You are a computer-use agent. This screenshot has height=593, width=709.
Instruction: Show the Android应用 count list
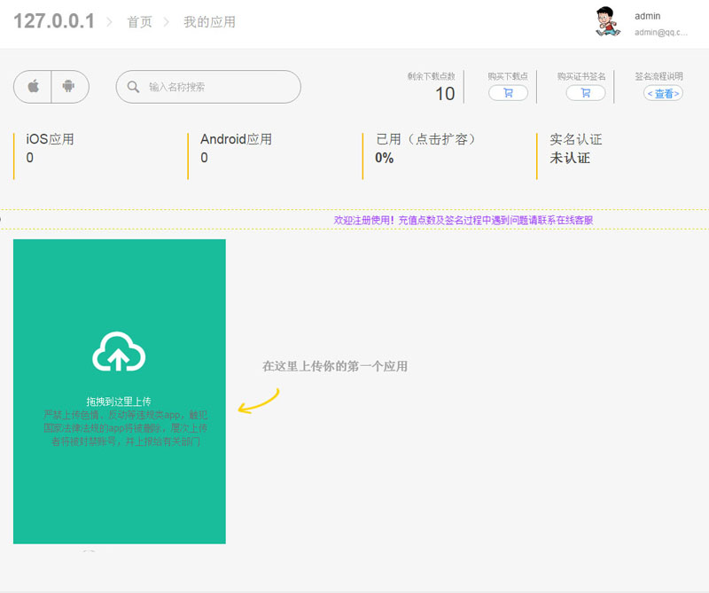point(236,148)
